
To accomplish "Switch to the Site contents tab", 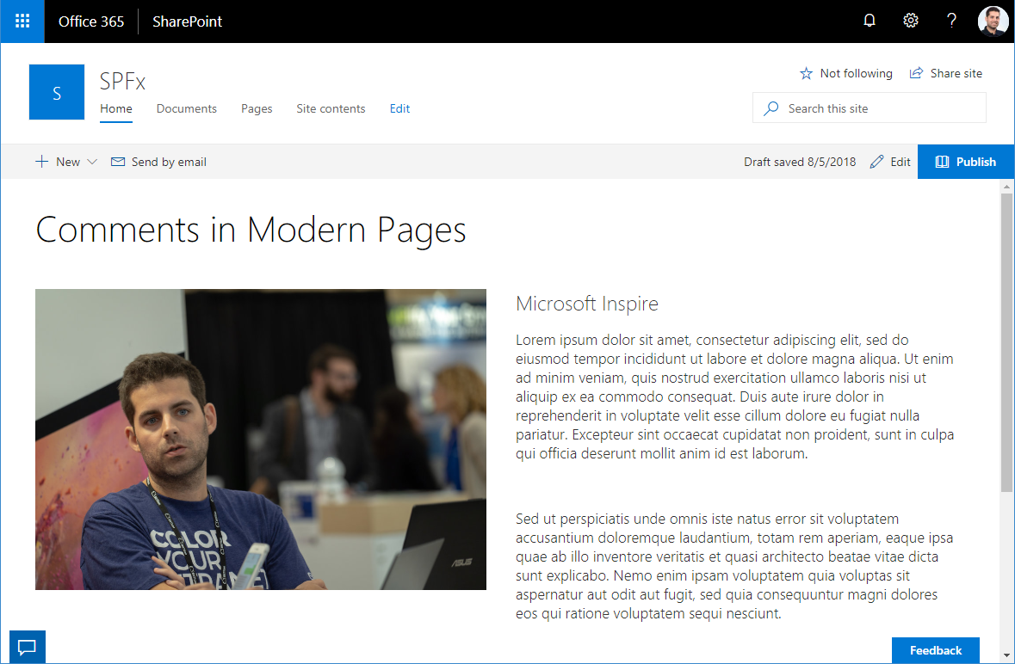I will [x=331, y=108].
